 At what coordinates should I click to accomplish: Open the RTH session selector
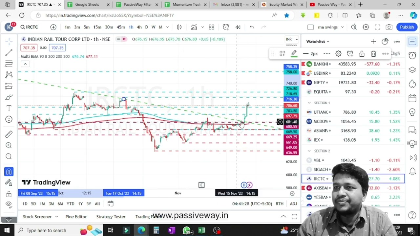tap(280, 204)
